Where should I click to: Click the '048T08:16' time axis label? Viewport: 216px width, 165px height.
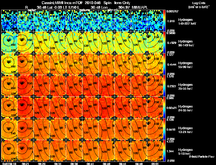click(x=9, y=164)
